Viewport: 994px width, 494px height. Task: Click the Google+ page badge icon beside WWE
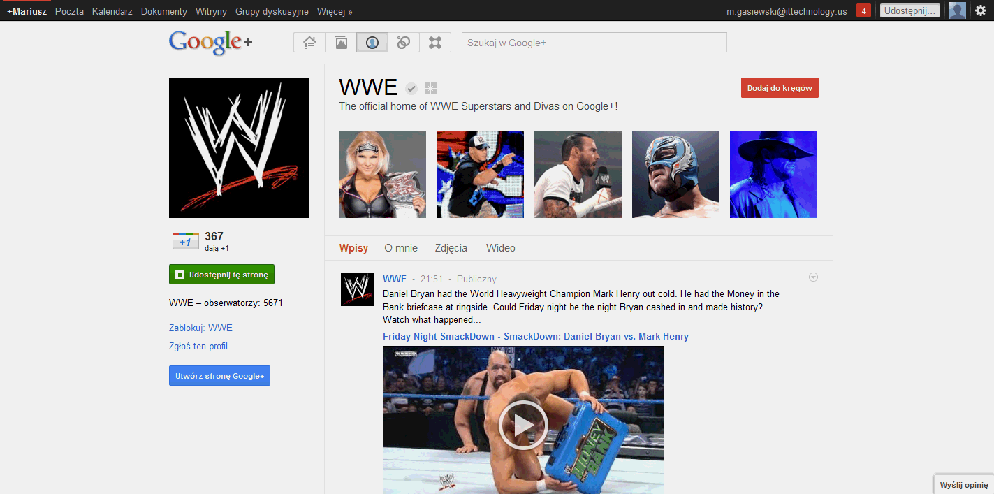[430, 89]
